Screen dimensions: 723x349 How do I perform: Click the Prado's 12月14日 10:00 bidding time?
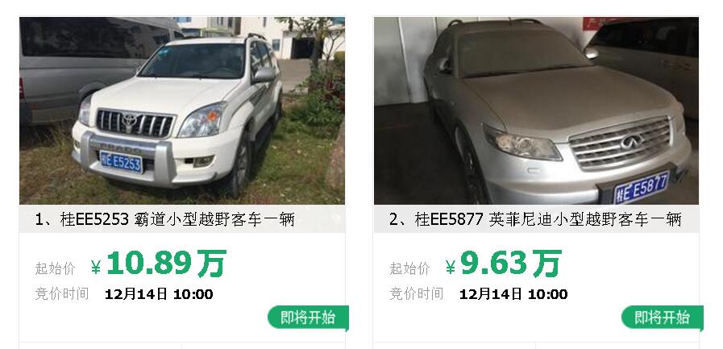point(159,294)
